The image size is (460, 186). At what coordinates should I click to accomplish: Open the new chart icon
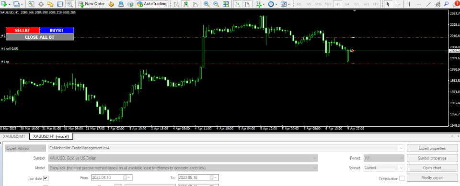click(4, 4)
